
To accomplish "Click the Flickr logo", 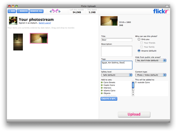I will point(161,11).
